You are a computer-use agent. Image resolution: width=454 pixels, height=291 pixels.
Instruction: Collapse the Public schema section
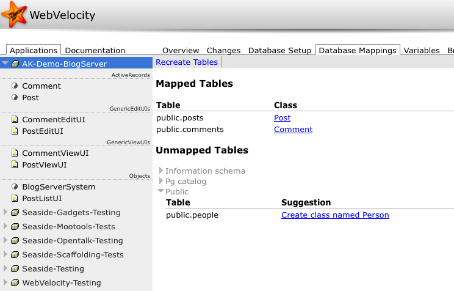(160, 191)
